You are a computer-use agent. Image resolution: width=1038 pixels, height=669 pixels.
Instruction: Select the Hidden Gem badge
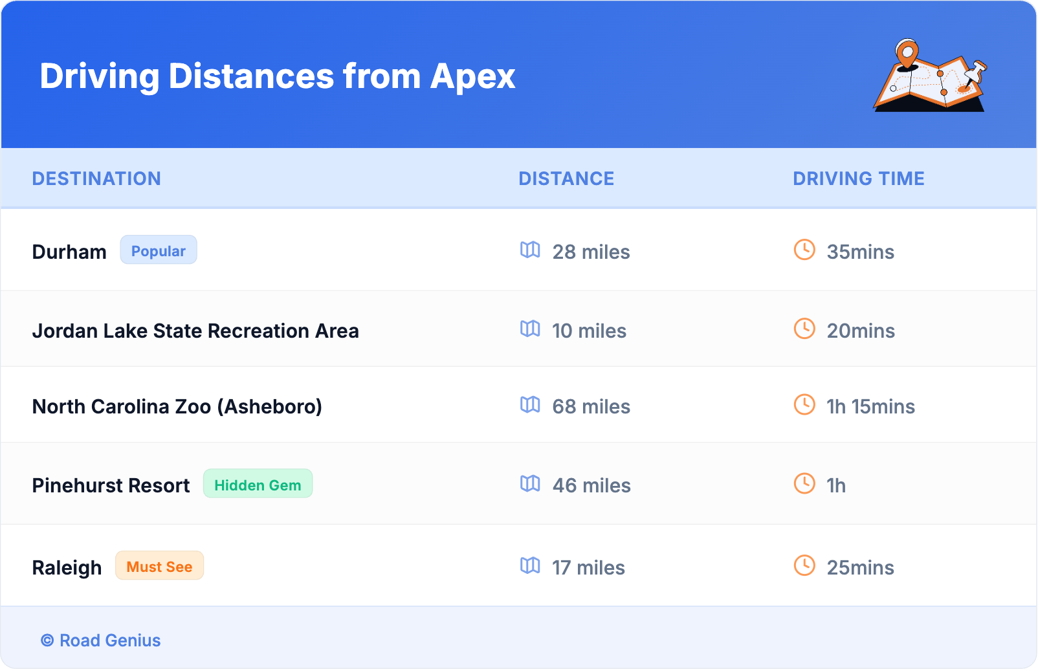click(258, 484)
